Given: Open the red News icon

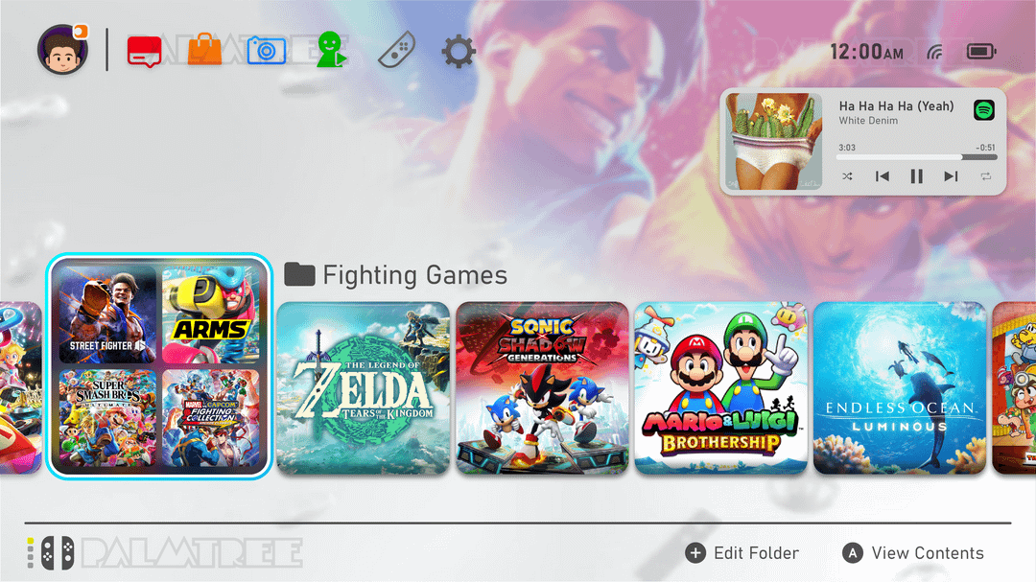Looking at the screenshot, I should pos(145,52).
